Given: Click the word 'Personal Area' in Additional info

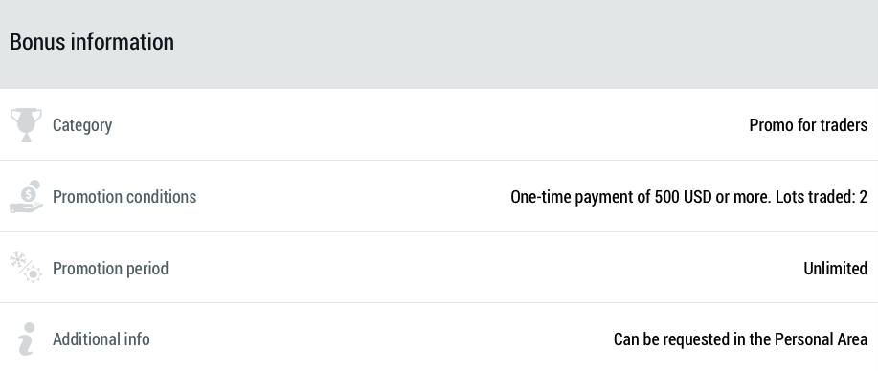Looking at the screenshot, I should pyautogui.click(x=821, y=339).
